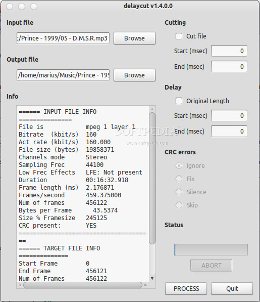Screen dimensions: 260x302
Task: Click the Frame length value 2.176871
Action: (x=100, y=187)
